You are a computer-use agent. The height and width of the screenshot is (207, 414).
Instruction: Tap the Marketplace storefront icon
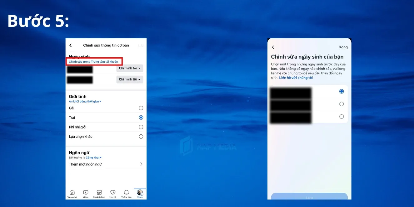click(x=99, y=192)
